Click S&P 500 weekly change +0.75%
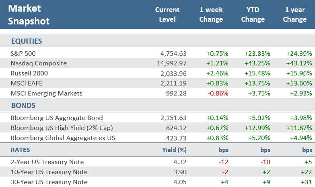The image size is (315, 187). click(x=217, y=53)
